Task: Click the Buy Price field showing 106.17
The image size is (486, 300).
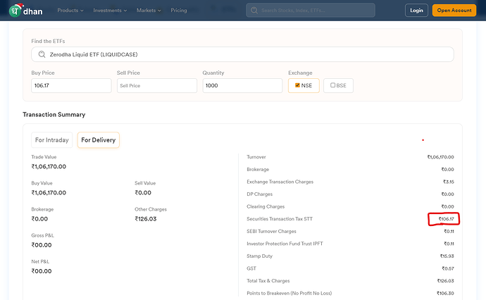Action: point(71,85)
